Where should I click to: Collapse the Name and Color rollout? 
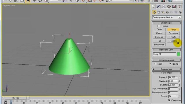click(166, 50)
